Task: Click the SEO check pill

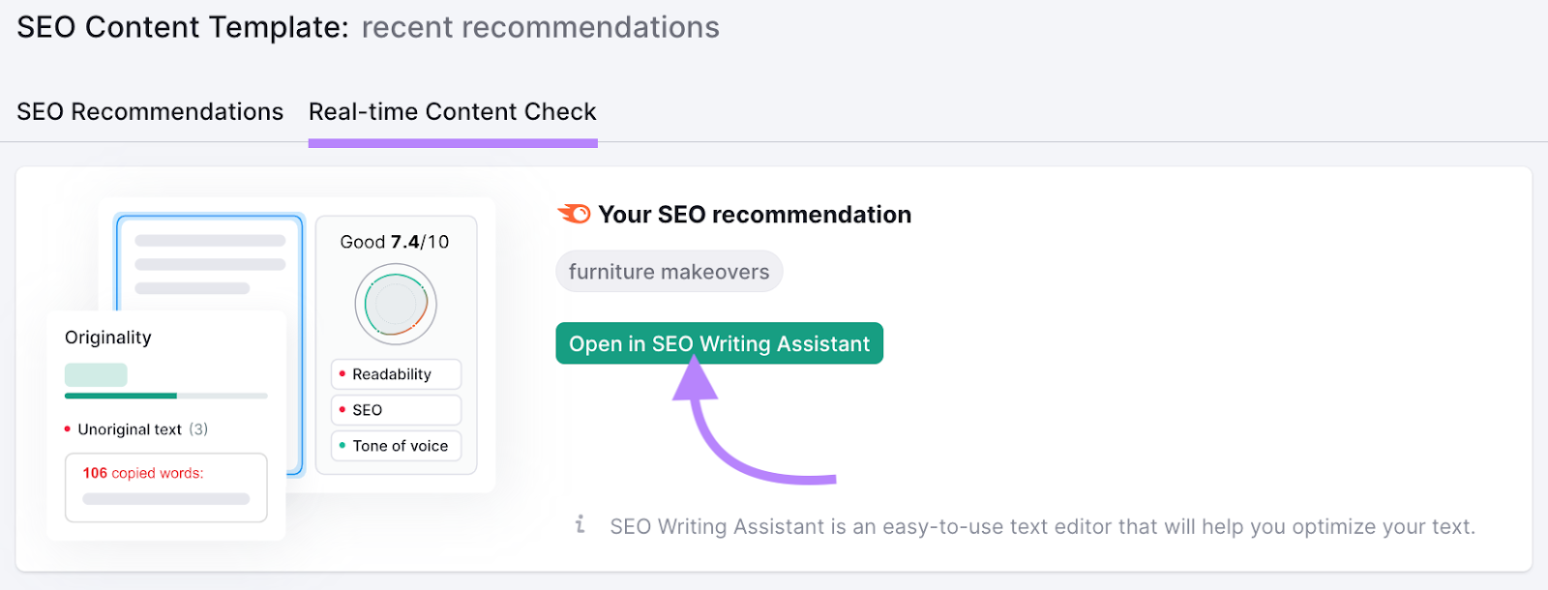Action: 396,409
